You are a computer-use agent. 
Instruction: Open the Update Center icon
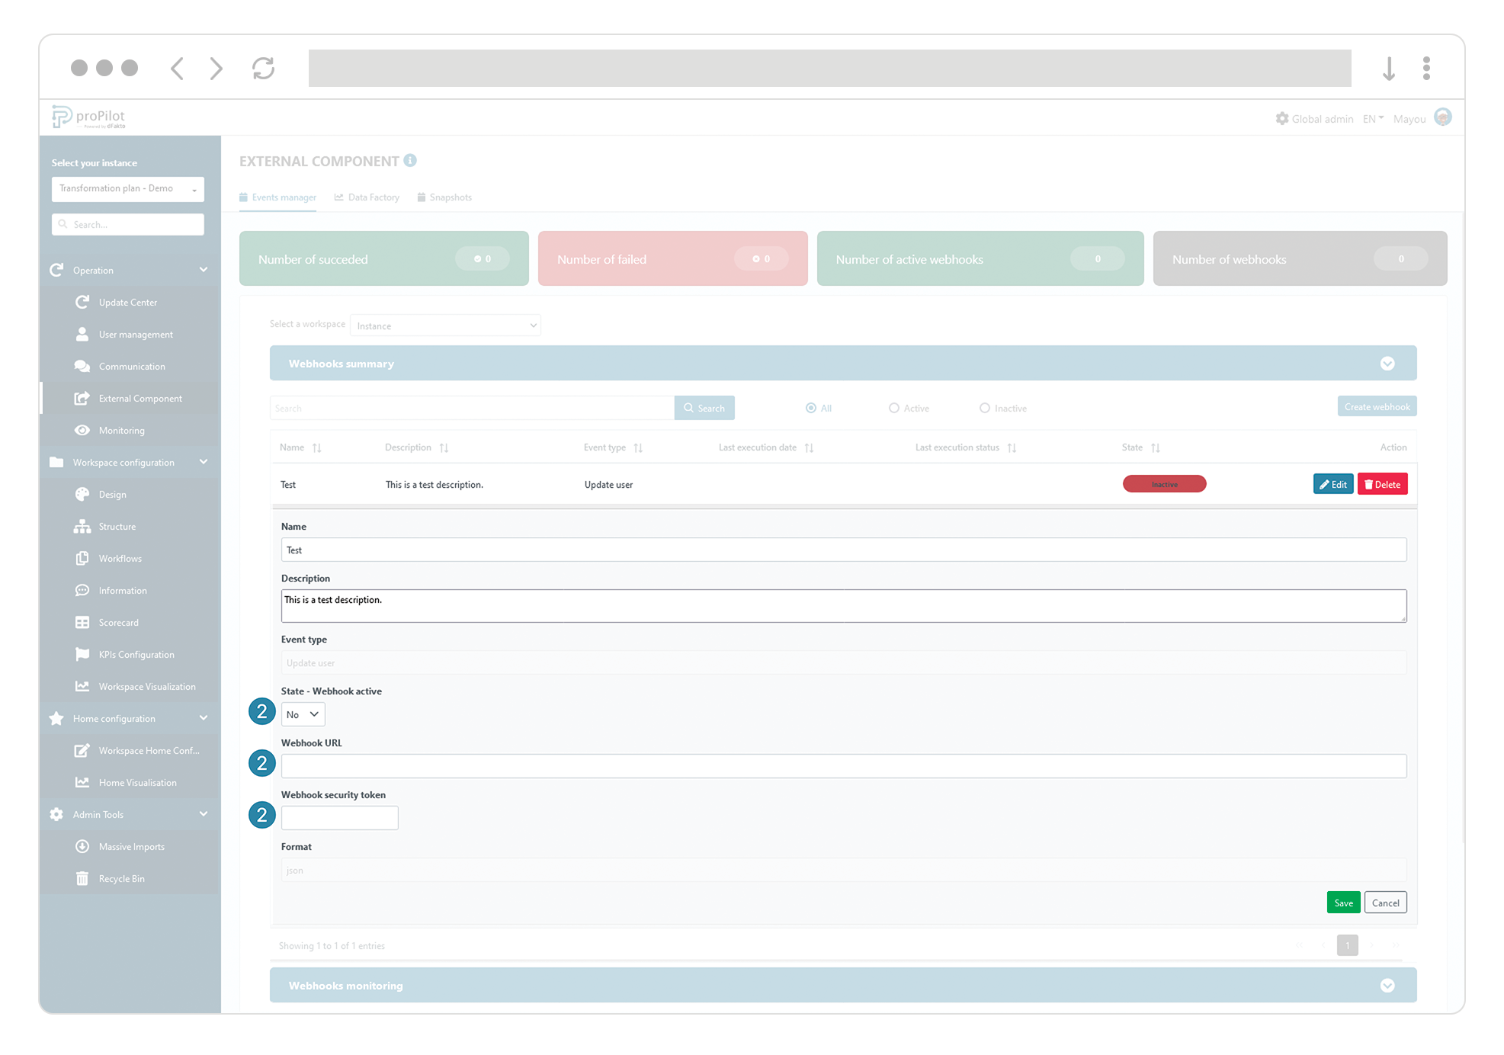click(83, 302)
